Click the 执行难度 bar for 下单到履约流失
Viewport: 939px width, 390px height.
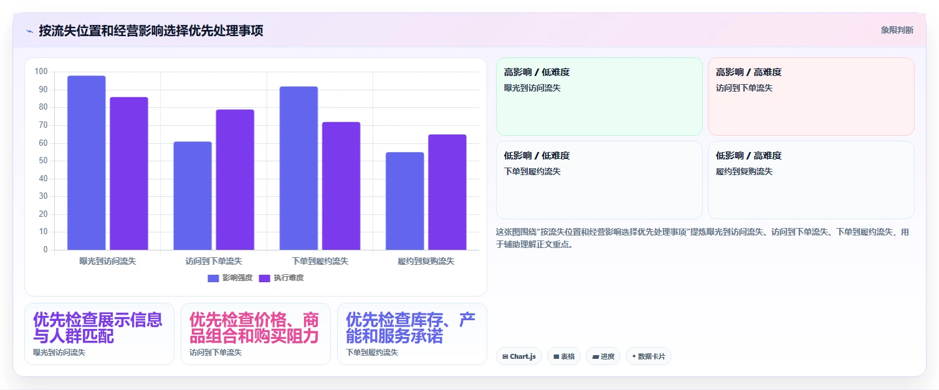[x=341, y=186]
